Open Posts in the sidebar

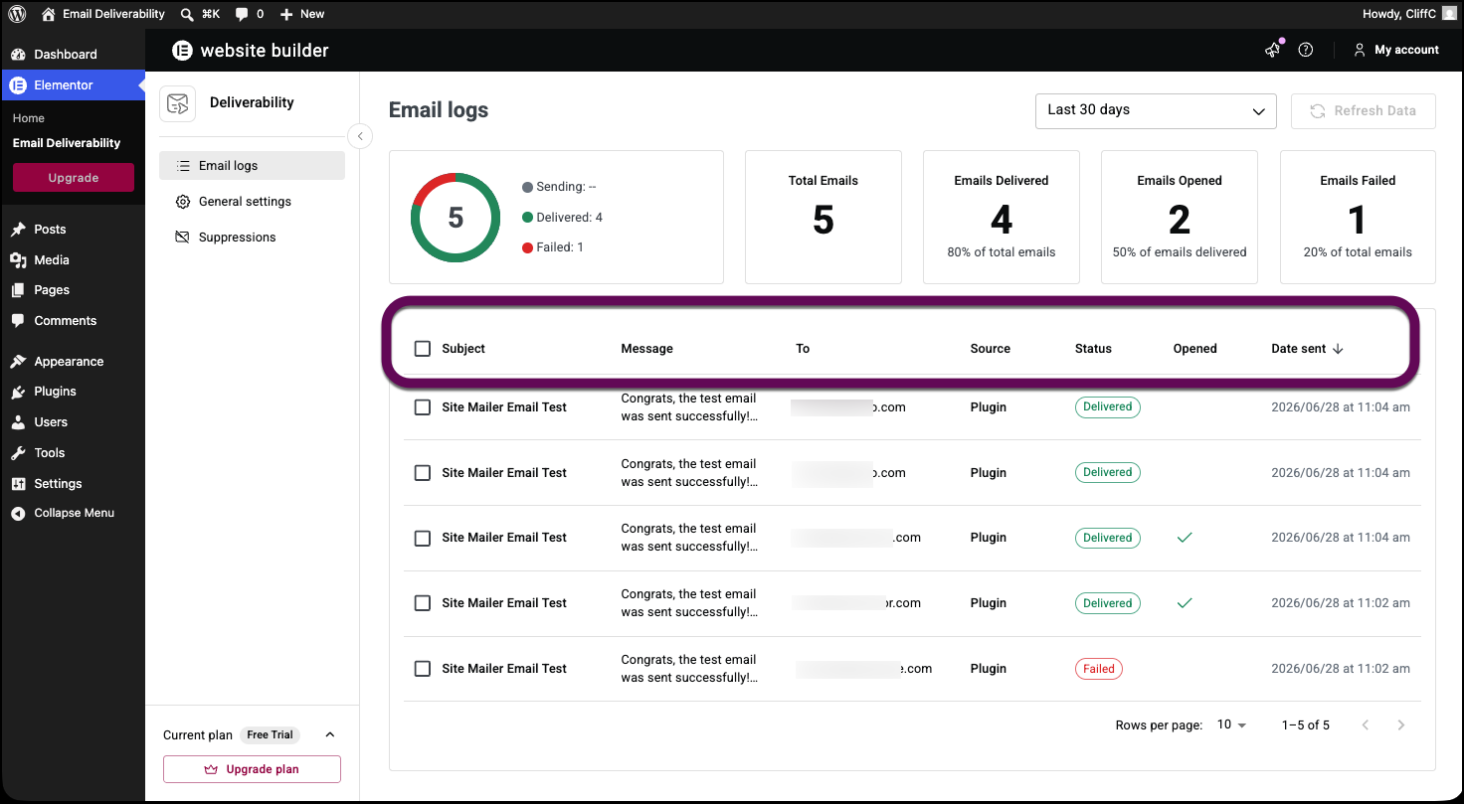tap(73, 230)
